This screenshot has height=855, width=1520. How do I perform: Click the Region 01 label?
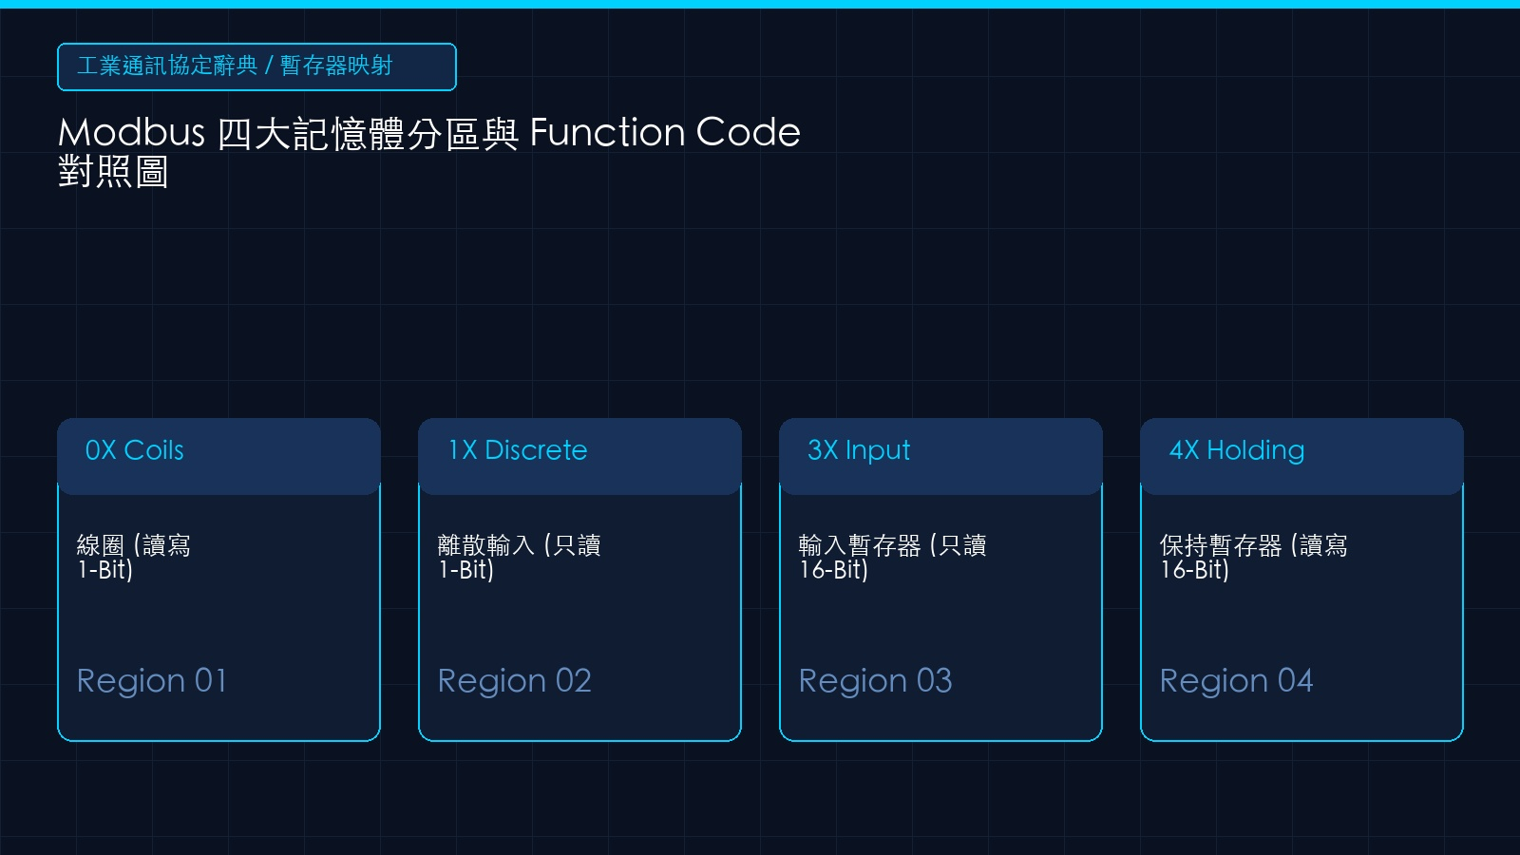pos(152,681)
